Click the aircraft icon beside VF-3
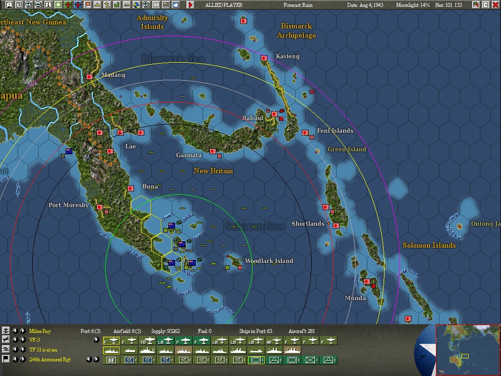The height and width of the screenshot is (376, 501). (6, 340)
